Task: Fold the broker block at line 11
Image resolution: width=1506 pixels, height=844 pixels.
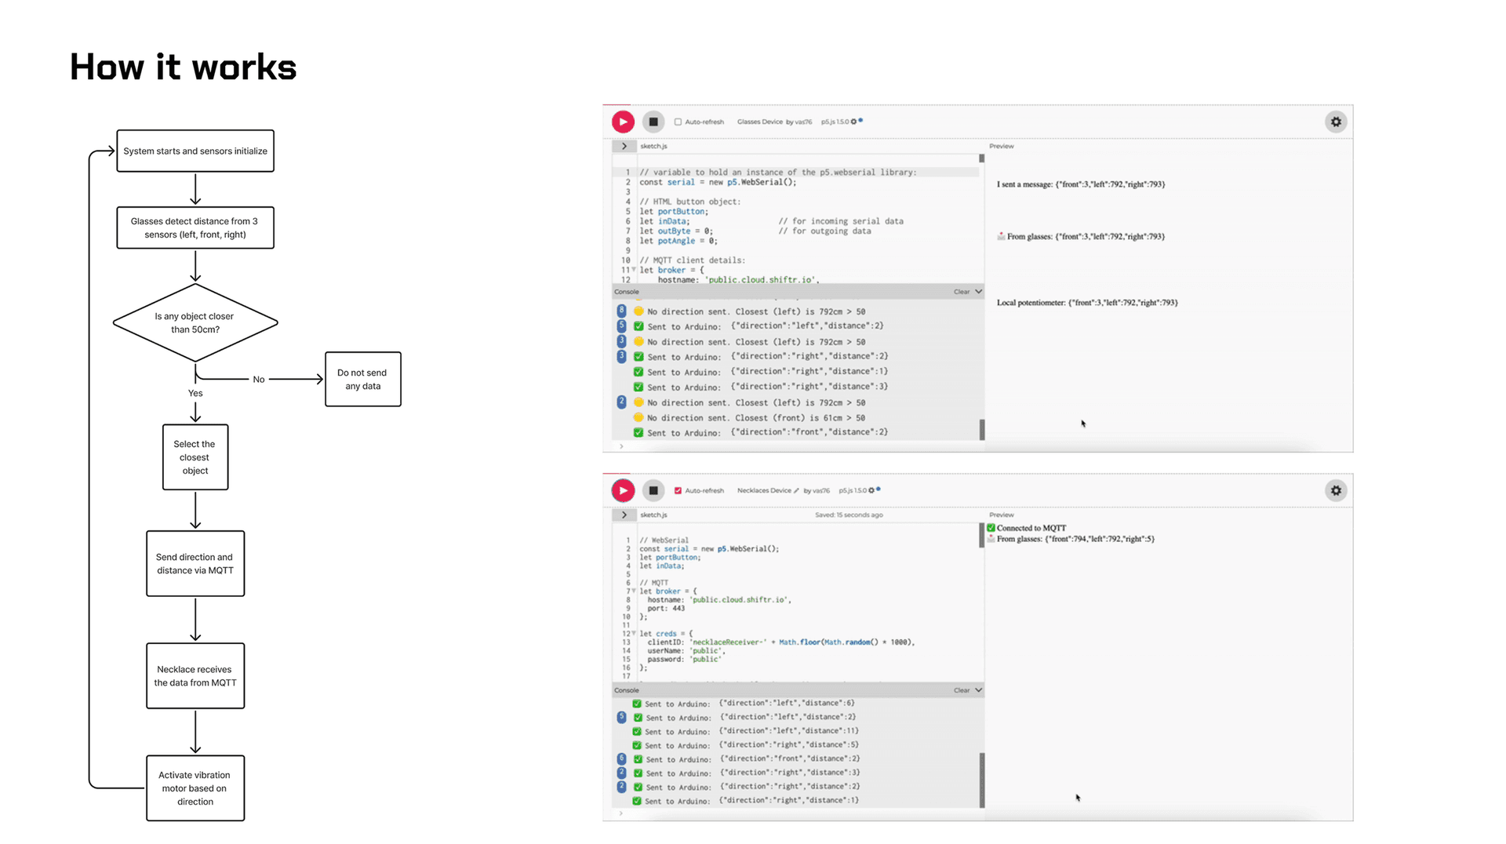Action: click(634, 270)
